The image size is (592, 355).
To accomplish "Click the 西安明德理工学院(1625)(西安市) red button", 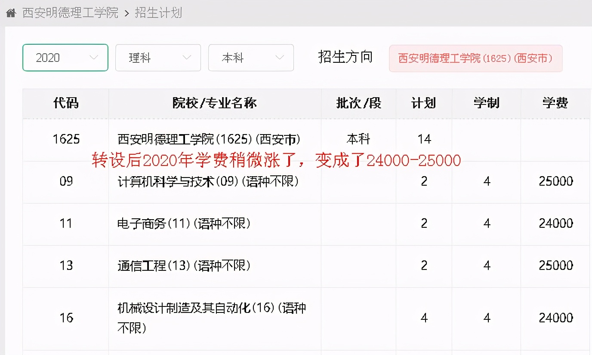I will pos(475,58).
